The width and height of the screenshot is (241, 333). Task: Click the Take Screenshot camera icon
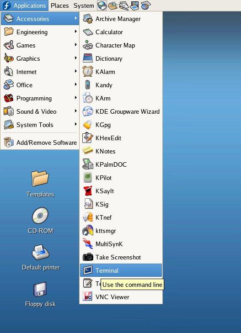88,257
